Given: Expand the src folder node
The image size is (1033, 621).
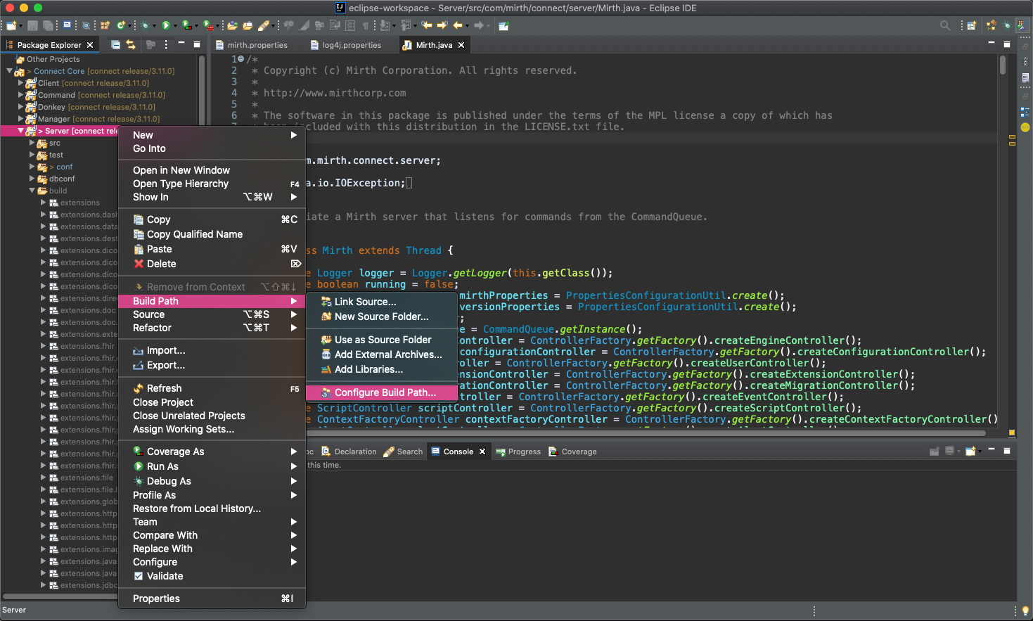Looking at the screenshot, I should [x=32, y=143].
